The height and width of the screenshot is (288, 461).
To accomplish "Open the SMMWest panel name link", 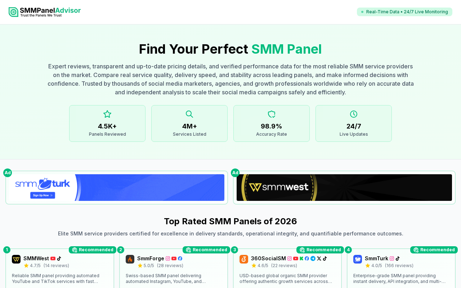I will click(x=36, y=258).
